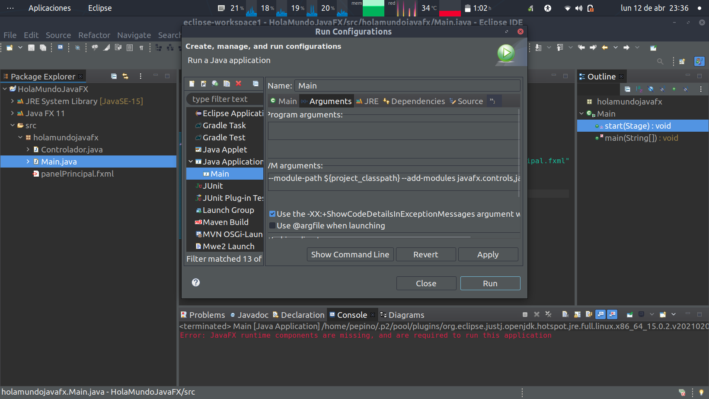Select the Java perspective button
The width and height of the screenshot is (709, 399).
(x=699, y=61)
